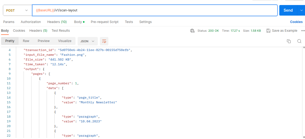Select the Visualize response view

click(65, 41)
